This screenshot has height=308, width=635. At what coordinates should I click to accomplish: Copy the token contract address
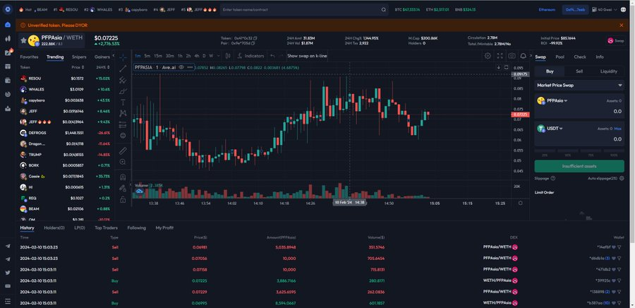pos(255,38)
